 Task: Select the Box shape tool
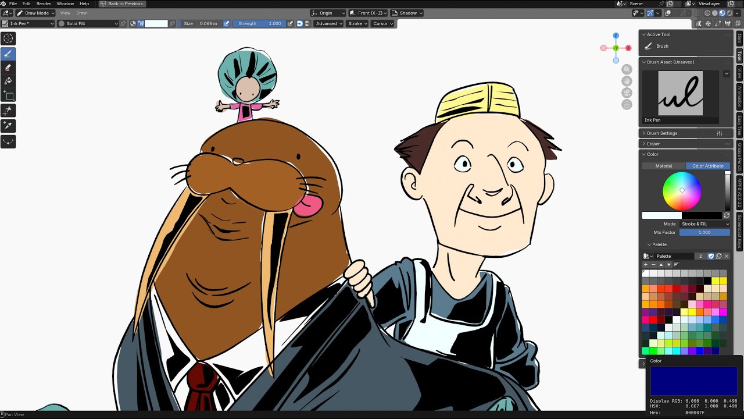pyautogui.click(x=8, y=95)
